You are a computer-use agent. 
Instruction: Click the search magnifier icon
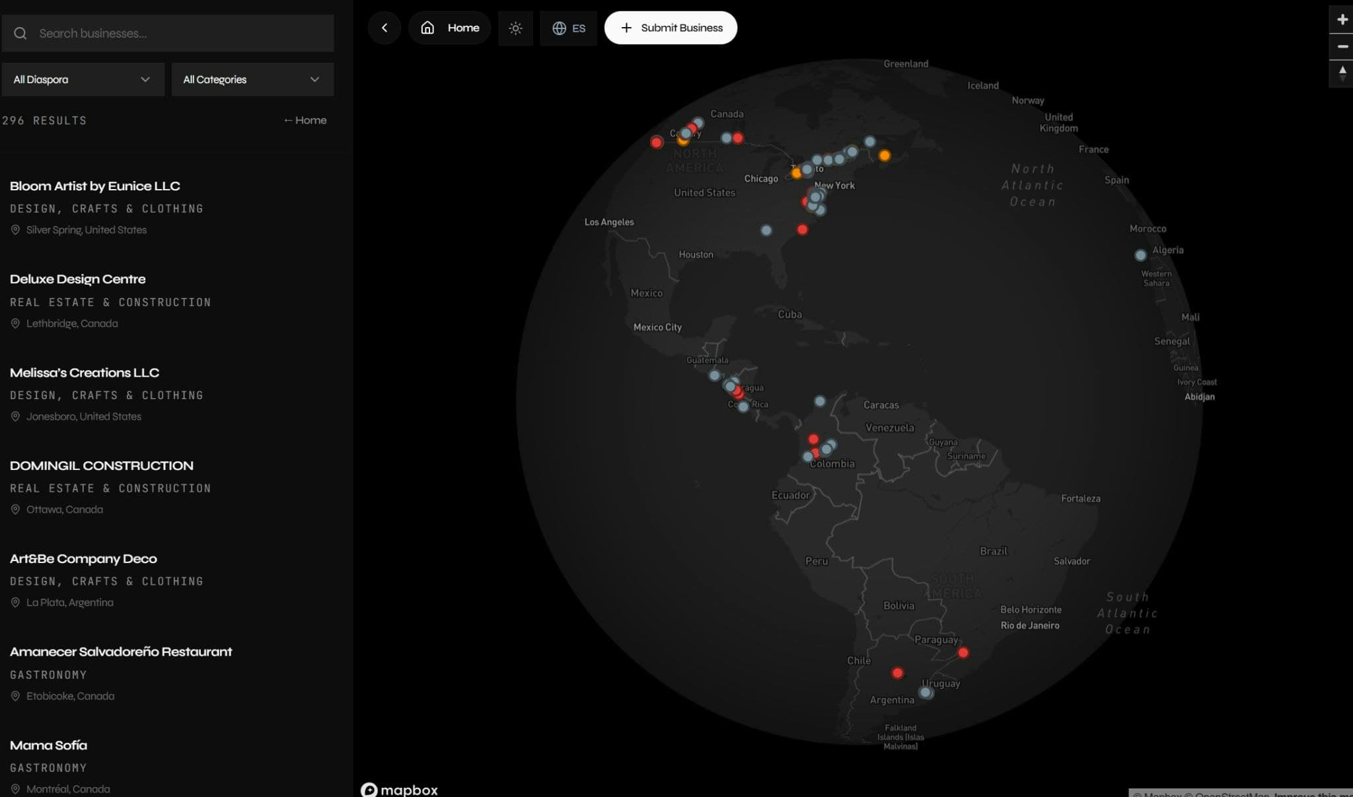pos(20,32)
